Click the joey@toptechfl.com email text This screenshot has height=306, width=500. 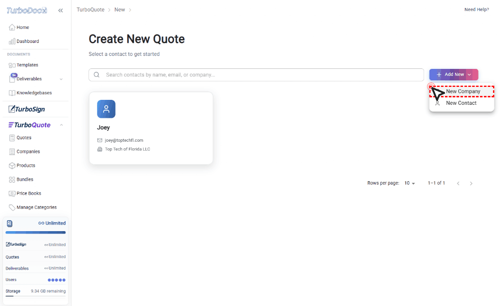[x=124, y=140]
